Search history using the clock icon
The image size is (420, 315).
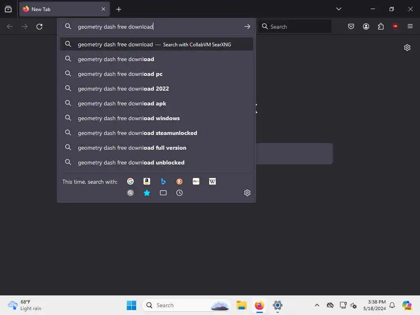pyautogui.click(x=180, y=193)
